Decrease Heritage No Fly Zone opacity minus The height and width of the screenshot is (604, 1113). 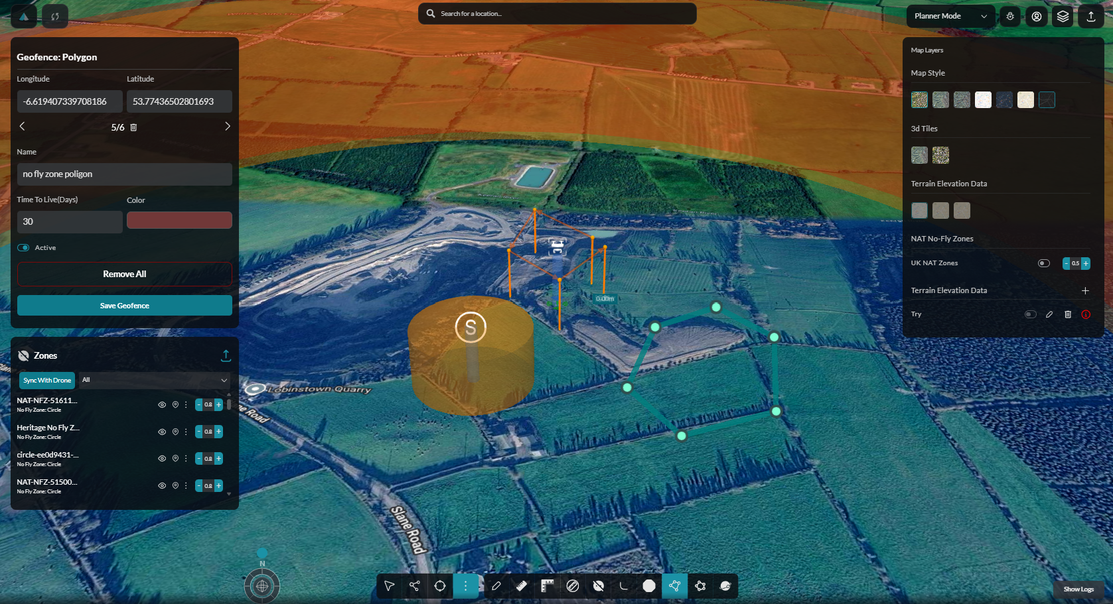point(199,432)
